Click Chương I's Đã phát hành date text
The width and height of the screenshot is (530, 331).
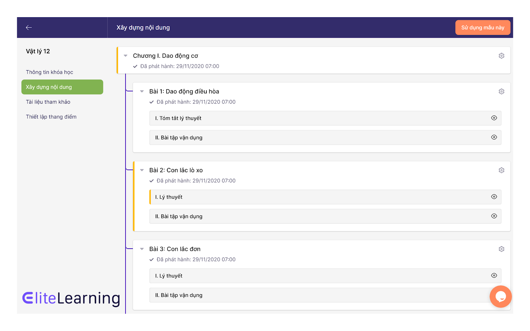(x=180, y=66)
